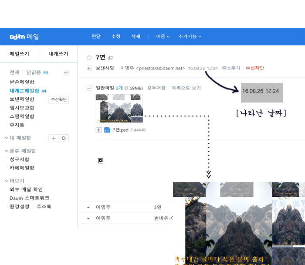Open the 카페메일함 folder

[22, 168]
